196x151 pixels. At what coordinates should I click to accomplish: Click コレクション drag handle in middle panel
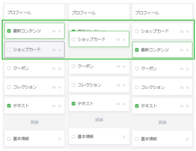pyautogui.click(x=118, y=85)
